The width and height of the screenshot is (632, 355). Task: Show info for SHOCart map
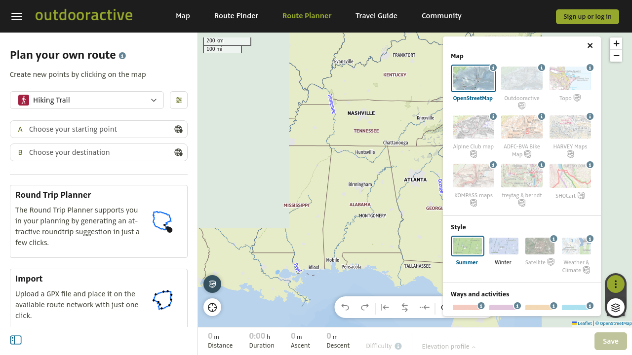tap(590, 165)
